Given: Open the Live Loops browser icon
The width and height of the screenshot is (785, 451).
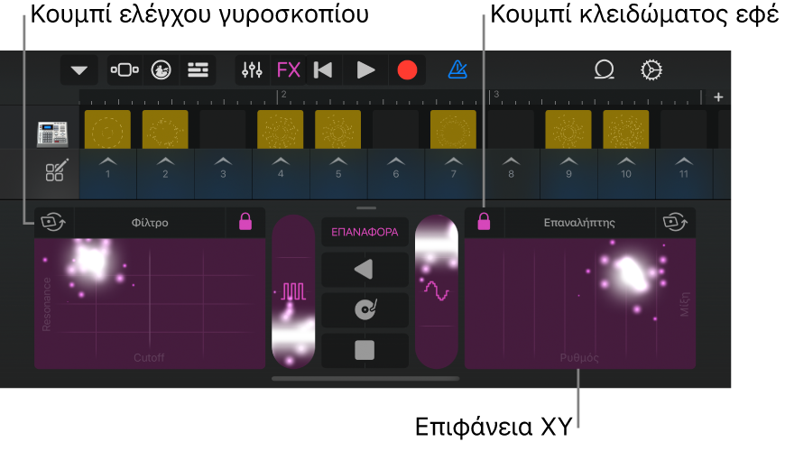Looking at the screenshot, I should coord(162,70).
